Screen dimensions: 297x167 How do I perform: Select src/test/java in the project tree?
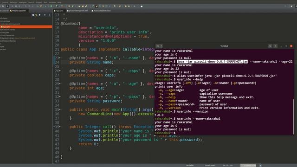tap(5, 32)
